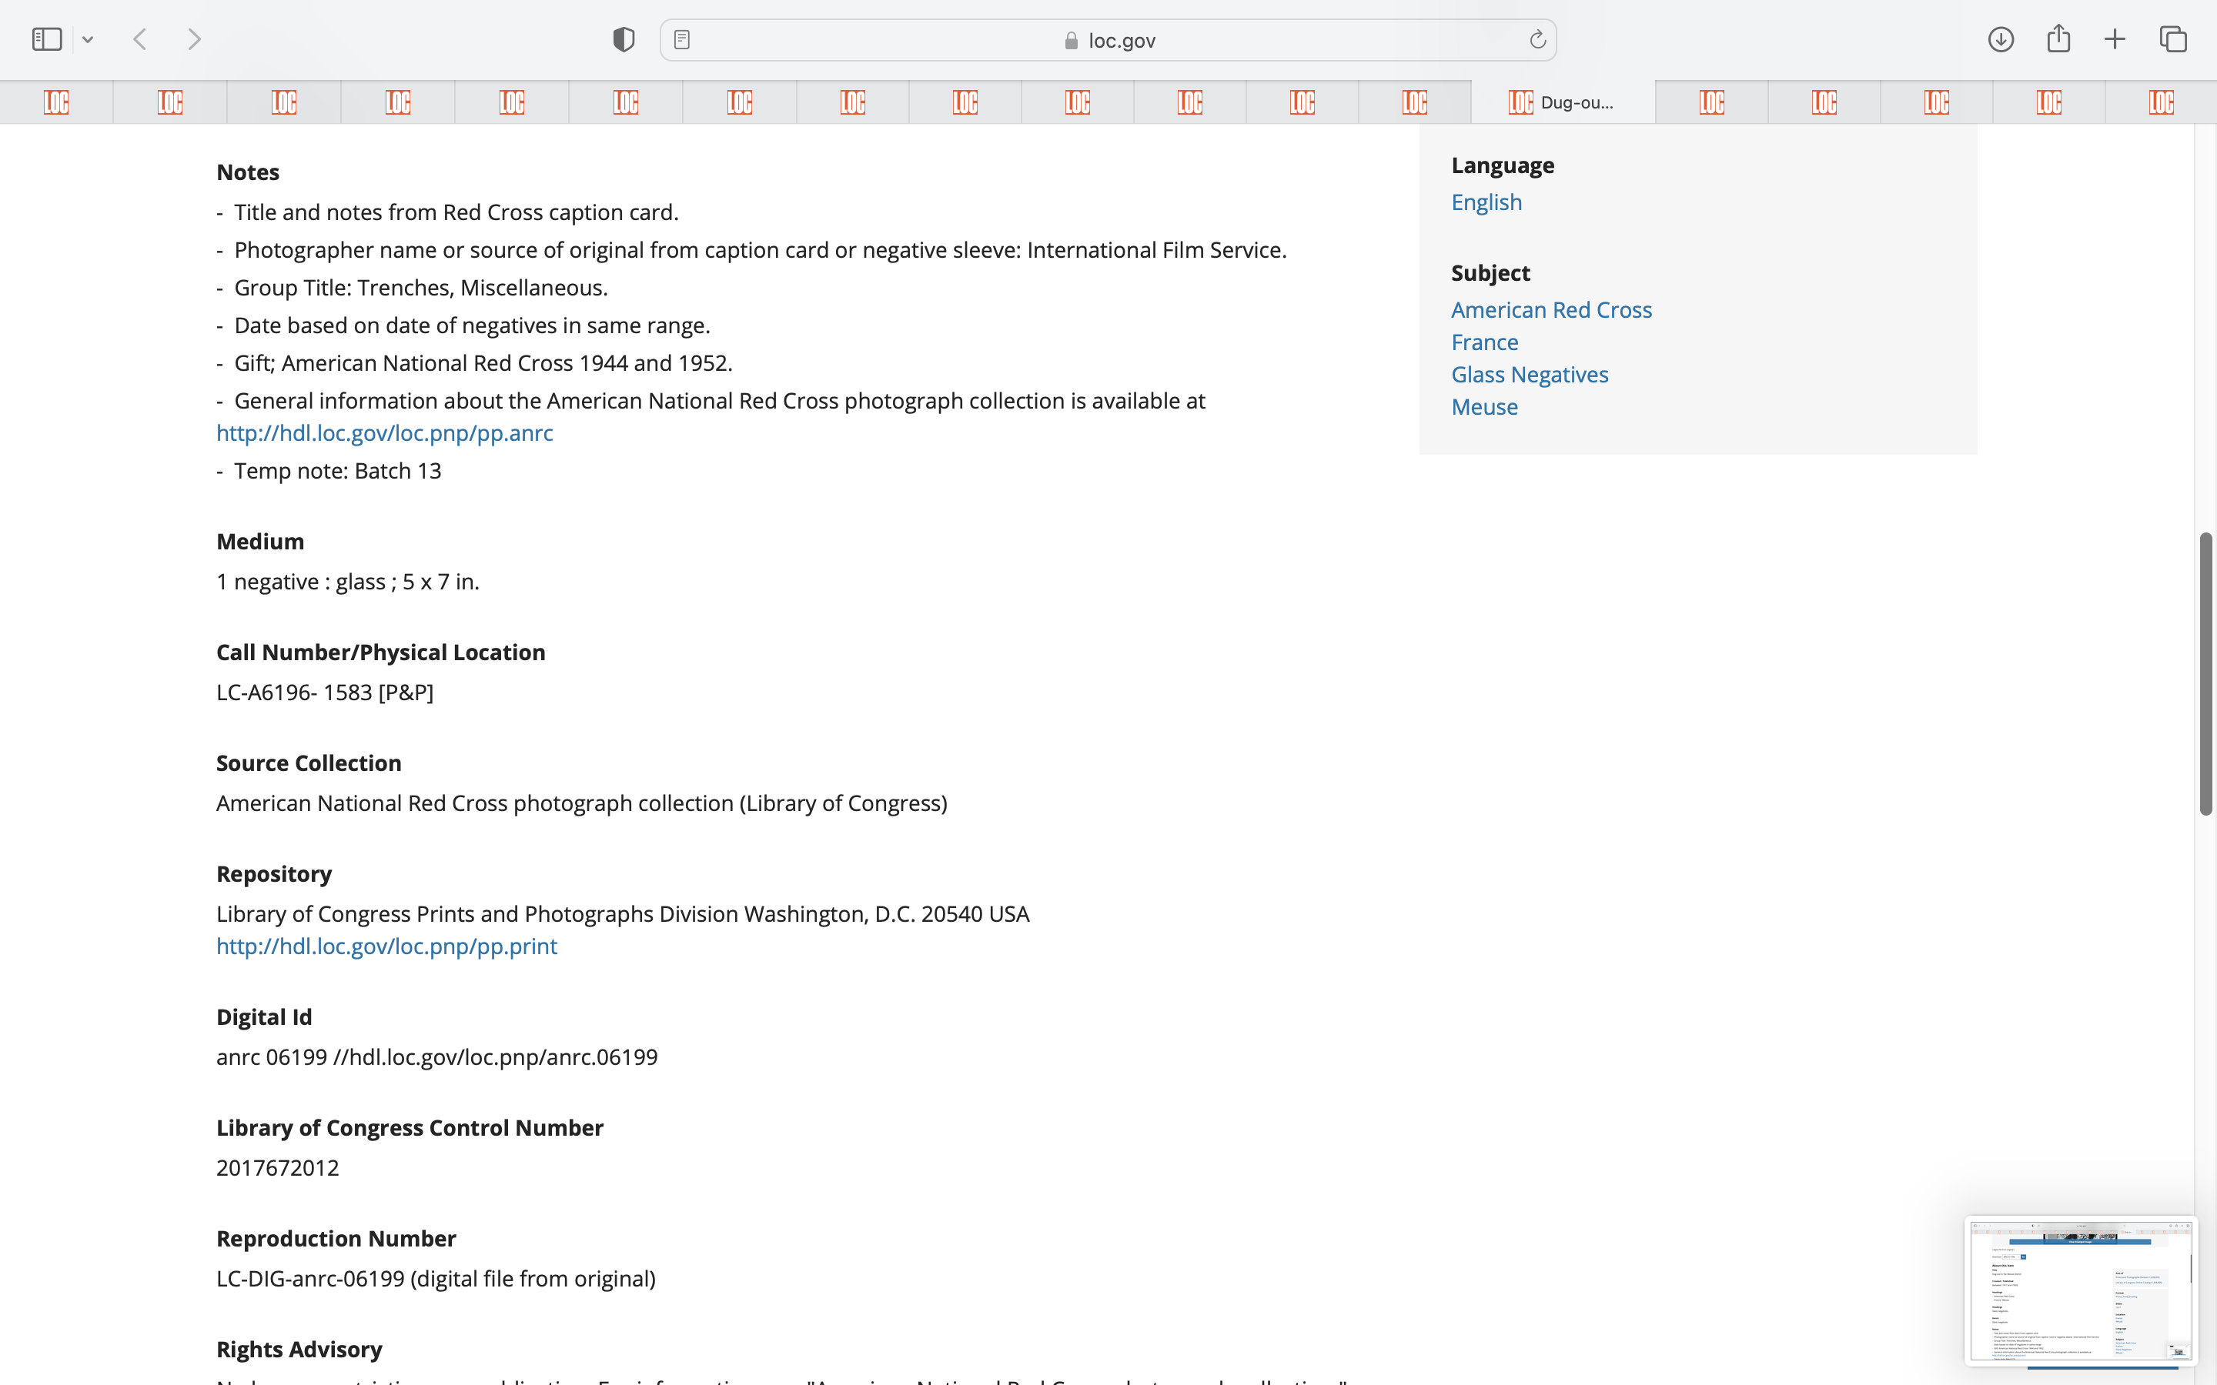The height and width of the screenshot is (1385, 2217).
Task: Click the loc.gov address field
Action: 1108,40
